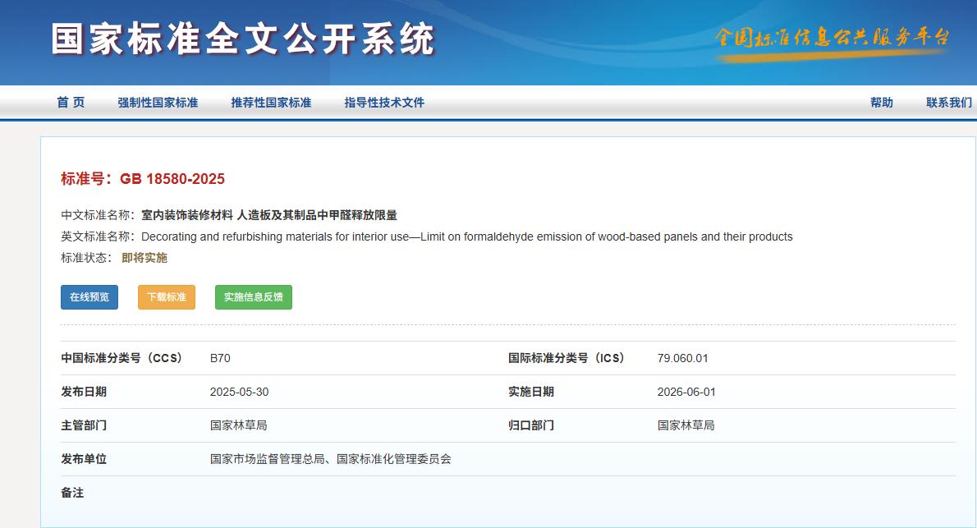The height and width of the screenshot is (528, 977).
Task: Go to 推荐性国家标准 section
Action: [271, 103]
